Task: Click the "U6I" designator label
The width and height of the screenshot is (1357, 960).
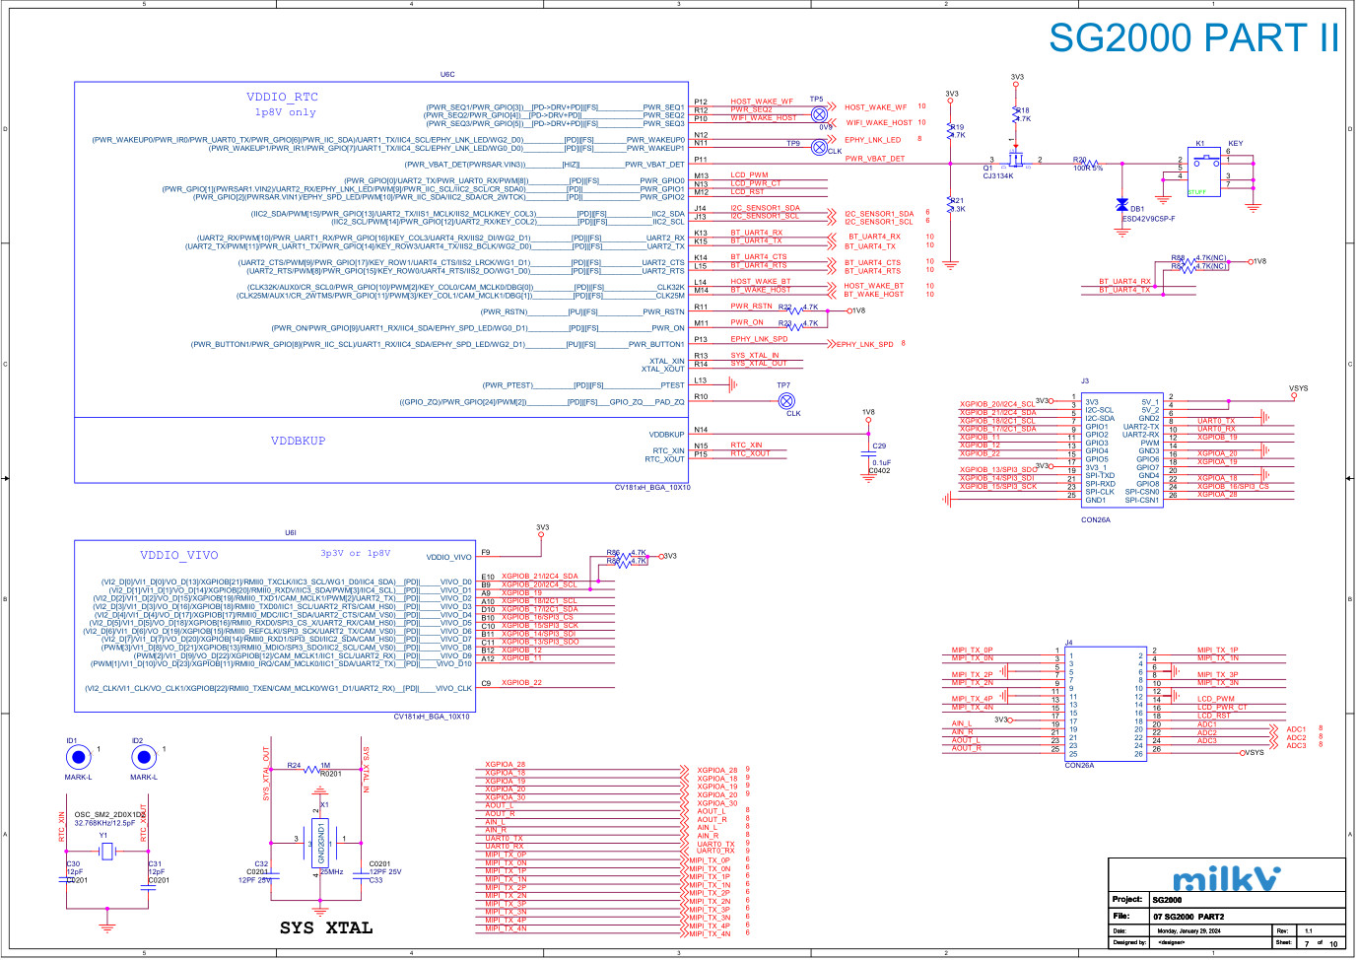Action: (291, 532)
